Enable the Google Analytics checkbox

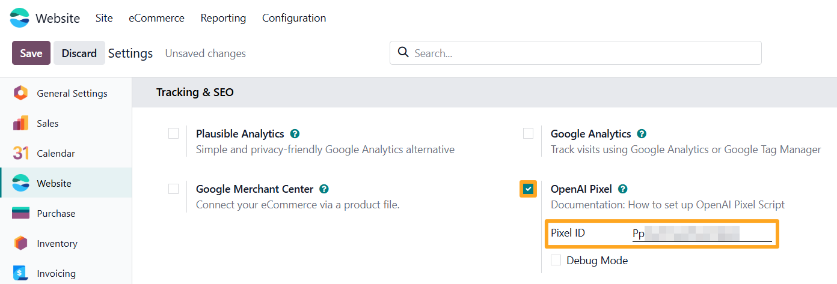(528, 133)
